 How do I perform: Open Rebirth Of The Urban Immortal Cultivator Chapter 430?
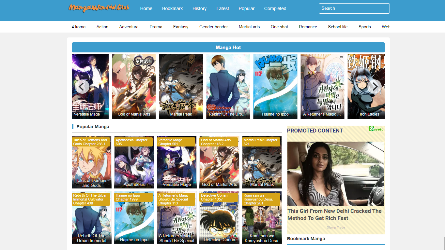pyautogui.click(x=90, y=199)
